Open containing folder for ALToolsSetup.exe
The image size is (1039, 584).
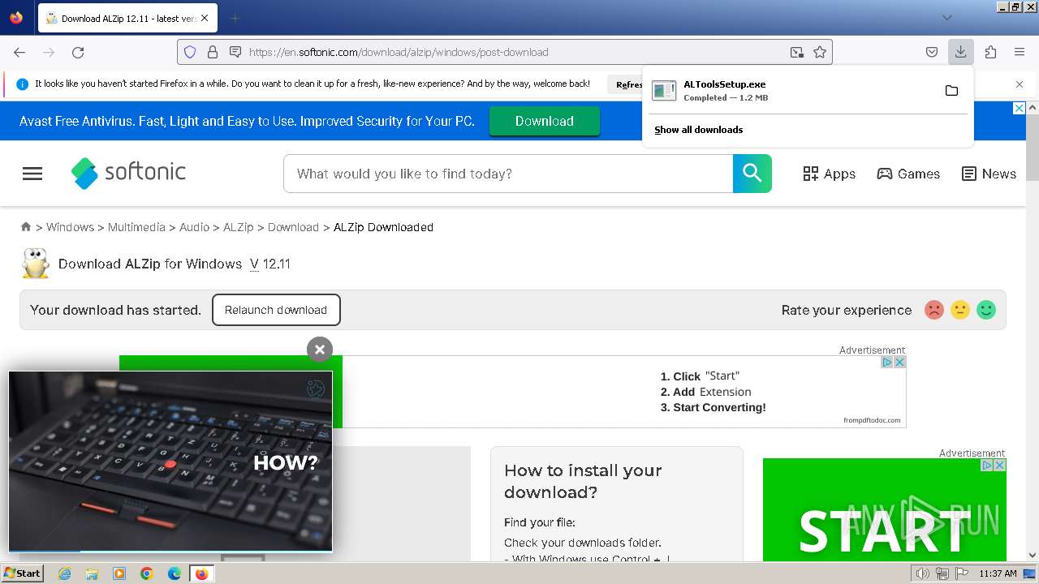(x=951, y=90)
